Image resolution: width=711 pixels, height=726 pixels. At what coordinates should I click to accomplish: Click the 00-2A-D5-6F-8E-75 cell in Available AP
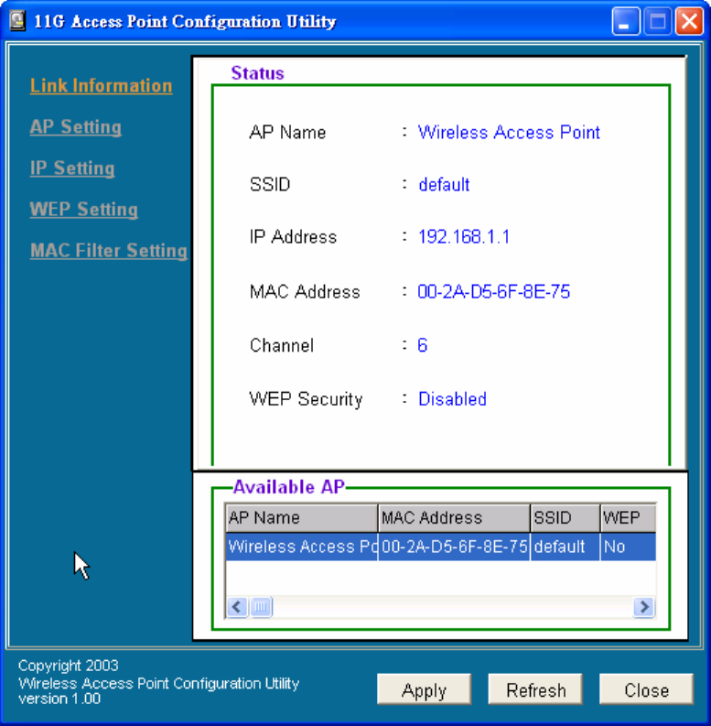[454, 547]
